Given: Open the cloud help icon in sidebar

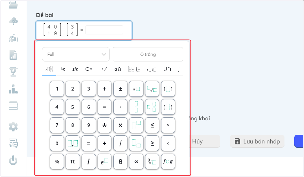Looking at the screenshot, I should click(x=13, y=21).
